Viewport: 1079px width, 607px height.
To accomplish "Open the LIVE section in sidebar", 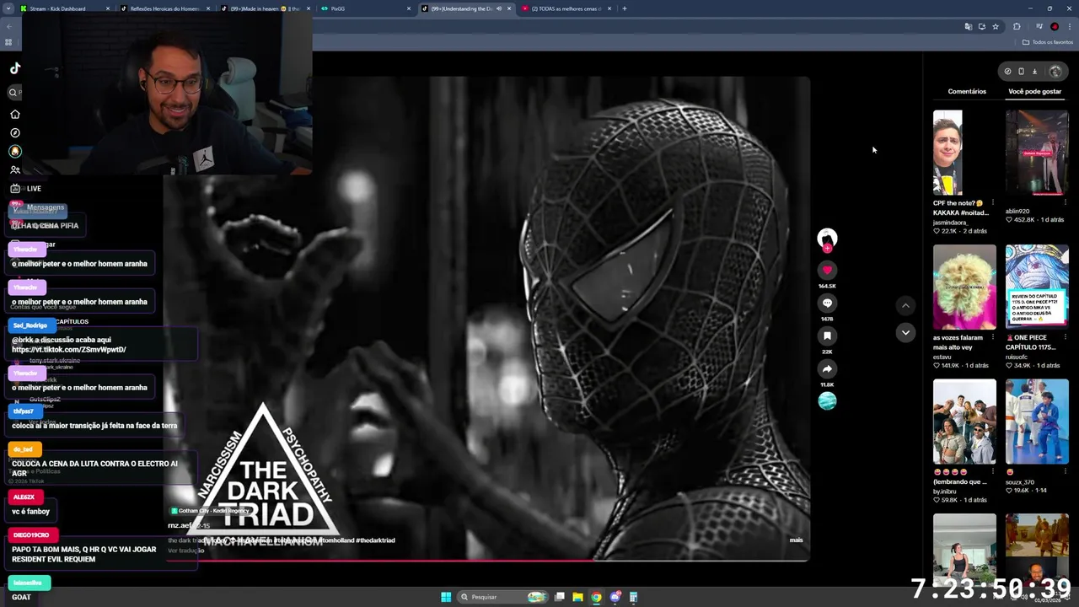I will pyautogui.click(x=24, y=188).
